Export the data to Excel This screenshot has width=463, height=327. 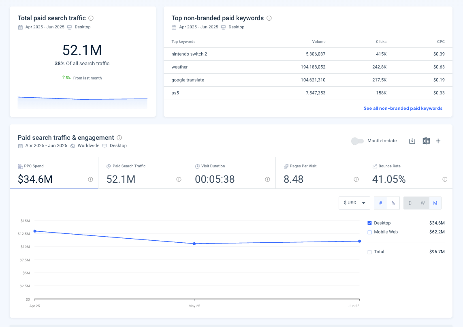(x=426, y=141)
